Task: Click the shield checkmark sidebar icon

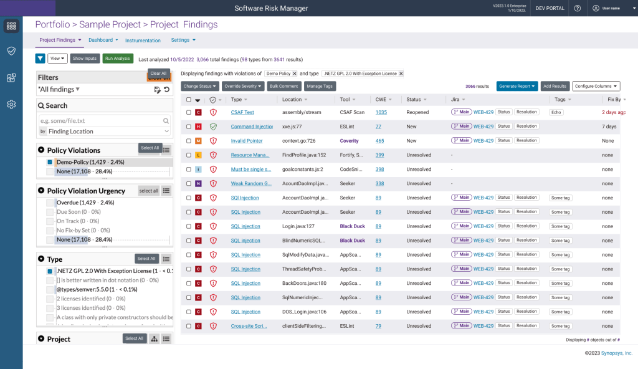Action: click(11, 51)
